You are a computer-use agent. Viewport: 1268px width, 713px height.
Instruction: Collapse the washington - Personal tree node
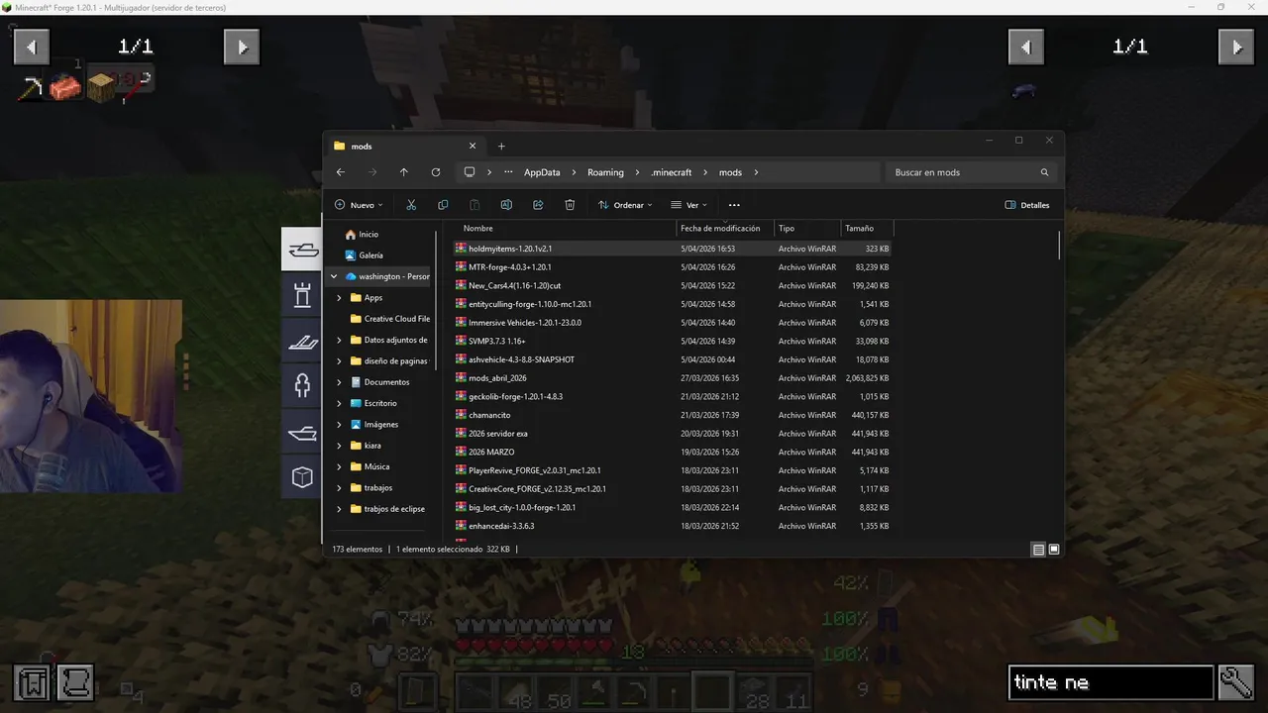(334, 276)
